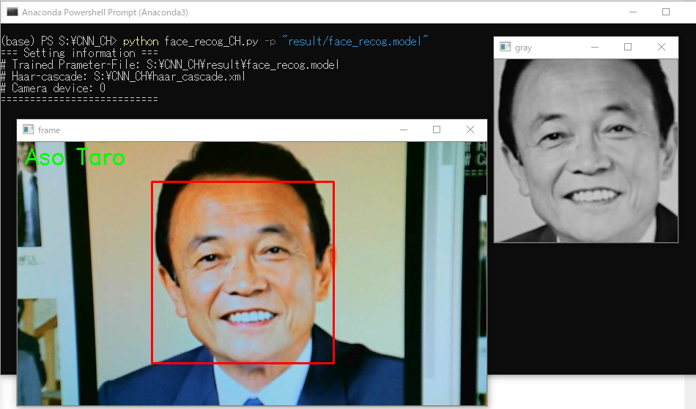This screenshot has height=409, width=696.
Task: Click the color camera image inside the frame window
Action: [x=252, y=274]
